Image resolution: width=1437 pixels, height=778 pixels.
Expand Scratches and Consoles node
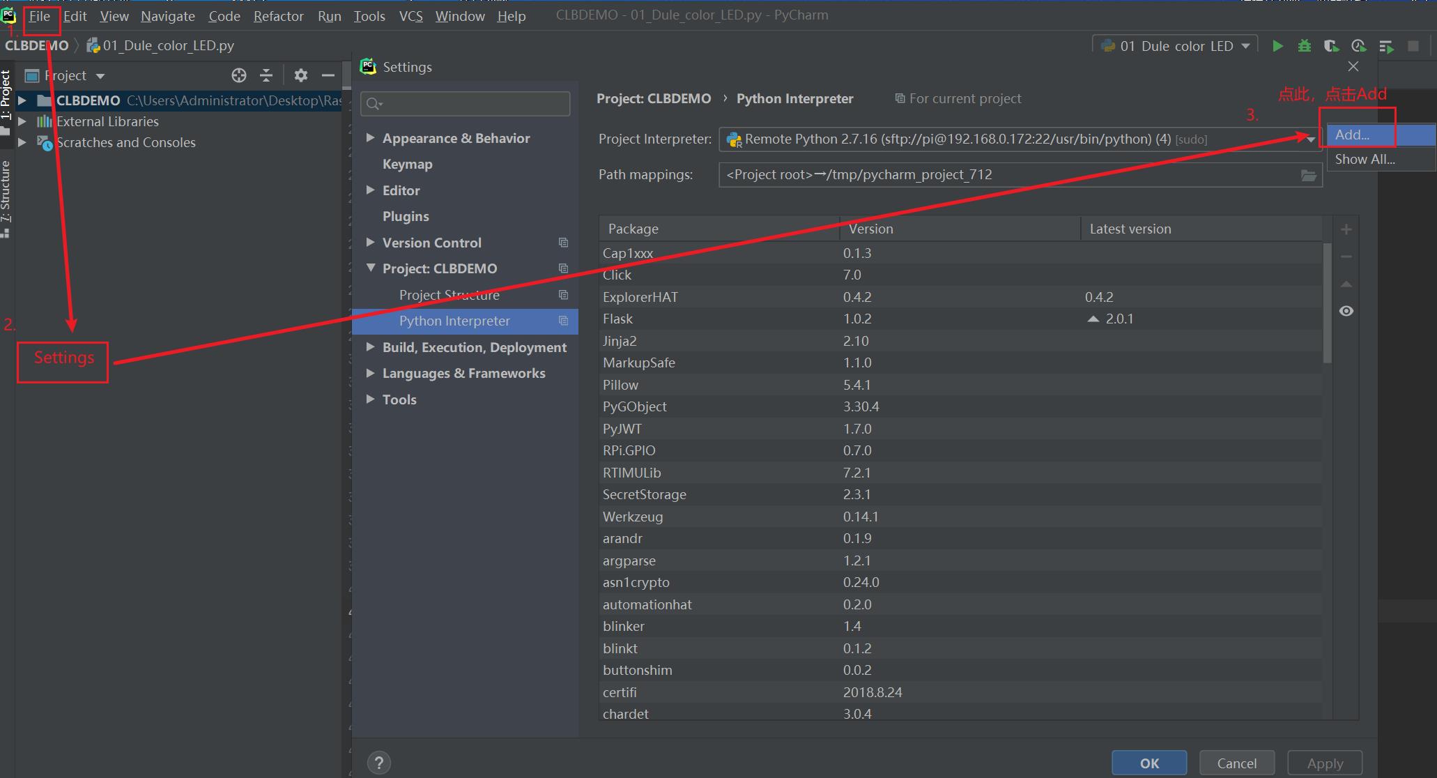pos(22,142)
